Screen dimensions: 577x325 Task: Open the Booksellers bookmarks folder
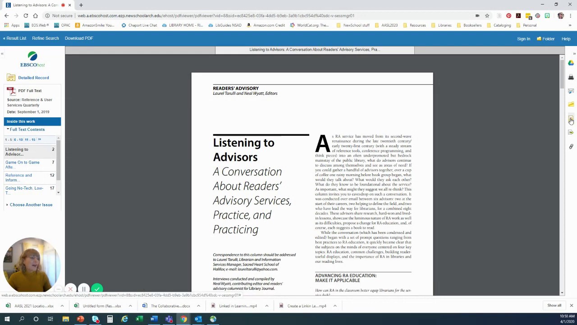point(469,25)
